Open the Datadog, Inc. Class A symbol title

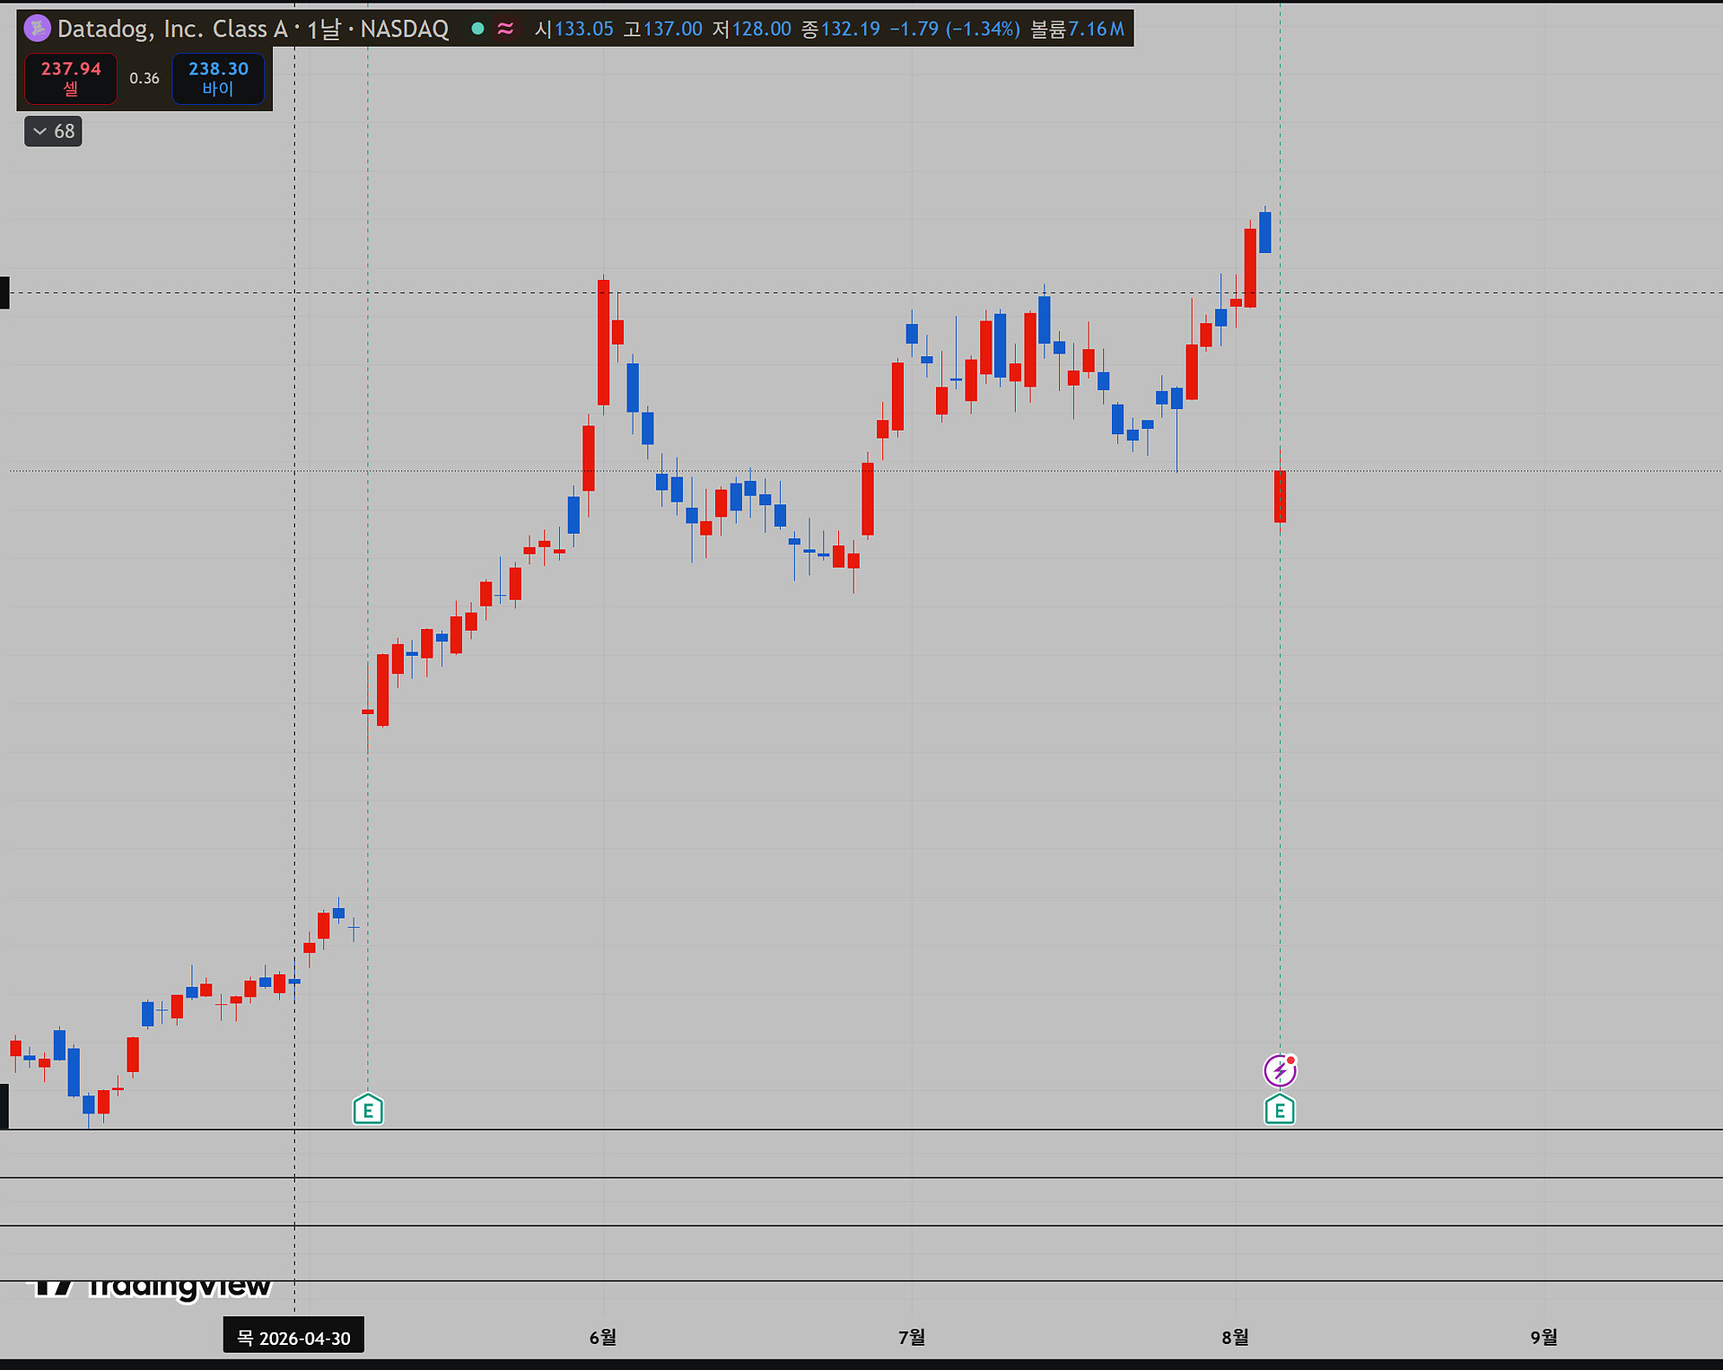click(172, 29)
